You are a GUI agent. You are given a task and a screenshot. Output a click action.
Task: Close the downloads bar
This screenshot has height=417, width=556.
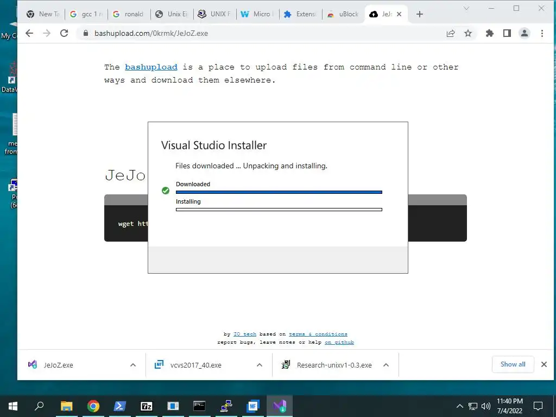(x=544, y=364)
